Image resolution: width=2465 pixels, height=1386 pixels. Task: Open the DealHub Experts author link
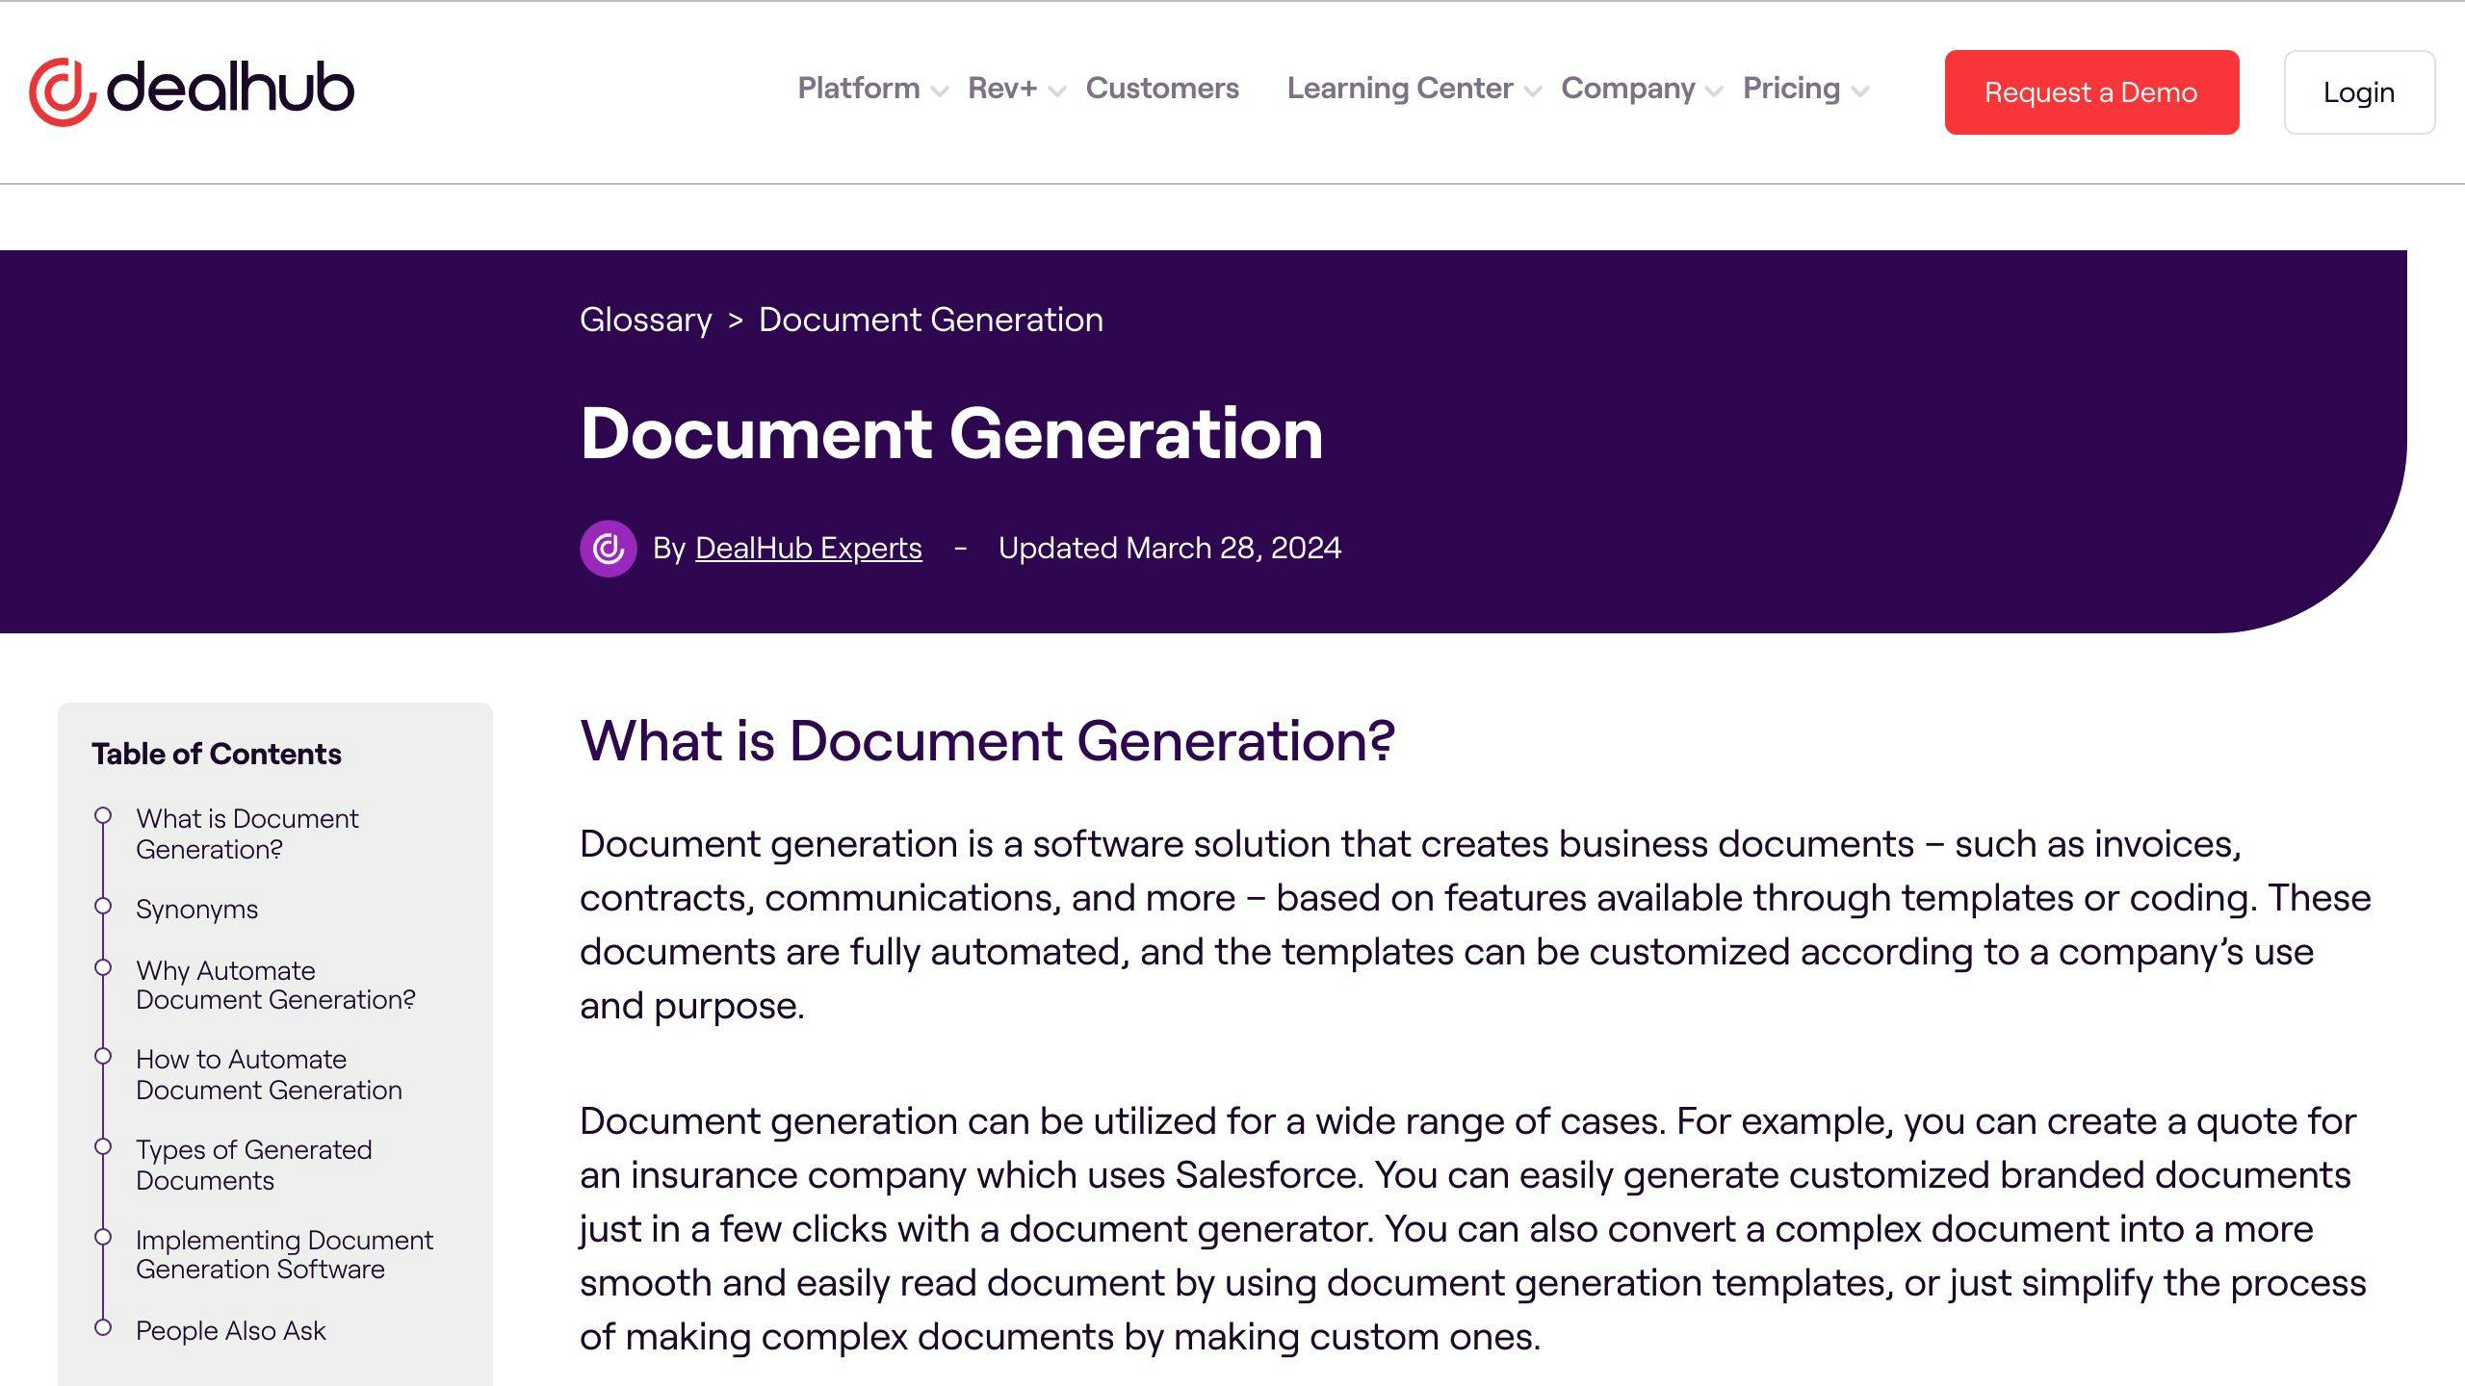(x=807, y=547)
